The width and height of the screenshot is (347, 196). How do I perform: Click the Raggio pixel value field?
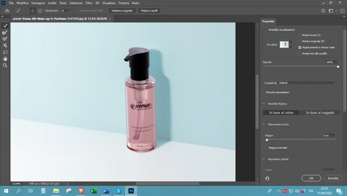tap(329, 135)
